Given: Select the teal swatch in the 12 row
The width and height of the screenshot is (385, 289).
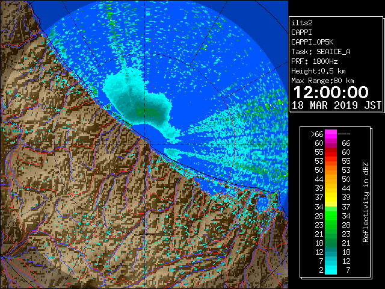Looking at the screenshot, I should 331,252.
